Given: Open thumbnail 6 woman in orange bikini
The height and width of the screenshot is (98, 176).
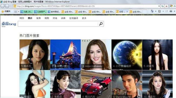Looking at the screenshot, I should coord(35,84).
